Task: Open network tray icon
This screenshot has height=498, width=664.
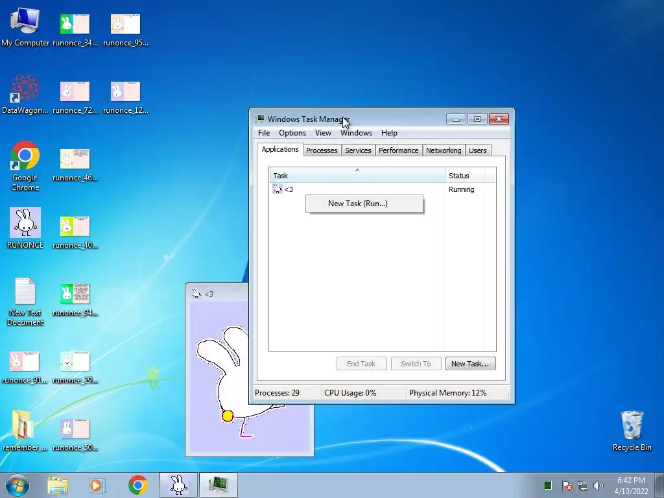Action: click(583, 486)
